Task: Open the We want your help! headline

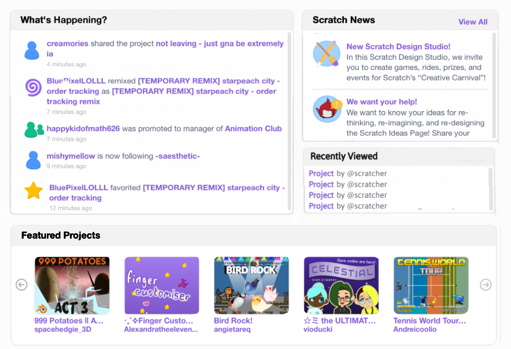Action: coord(382,102)
